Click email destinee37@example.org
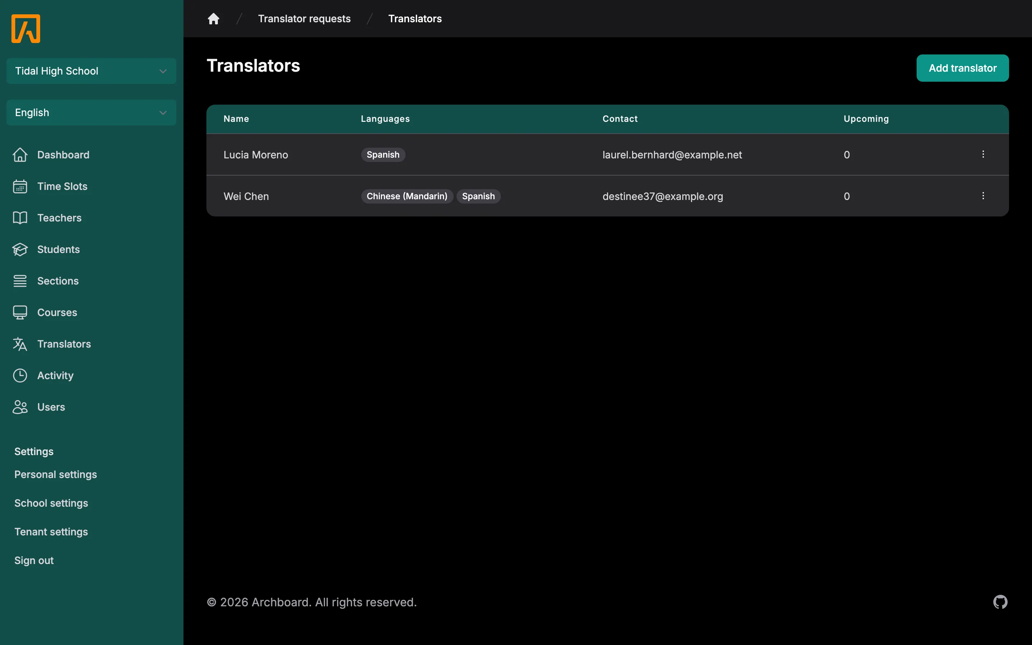1032x645 pixels. [663, 196]
